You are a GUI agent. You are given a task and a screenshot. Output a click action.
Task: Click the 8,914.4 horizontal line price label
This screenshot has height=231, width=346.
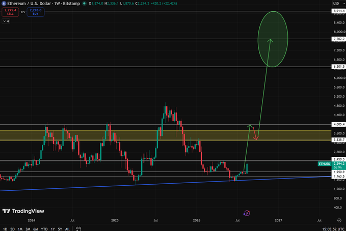tap(339, 11)
